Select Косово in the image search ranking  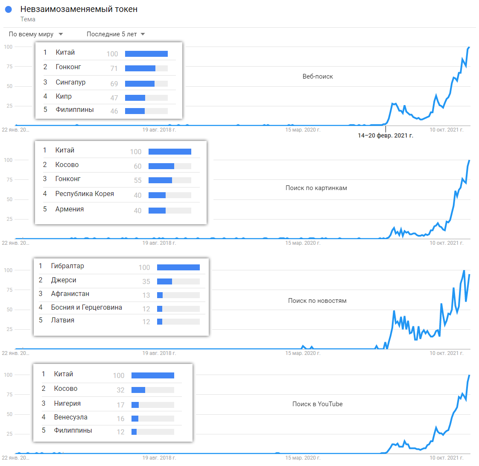67,165
